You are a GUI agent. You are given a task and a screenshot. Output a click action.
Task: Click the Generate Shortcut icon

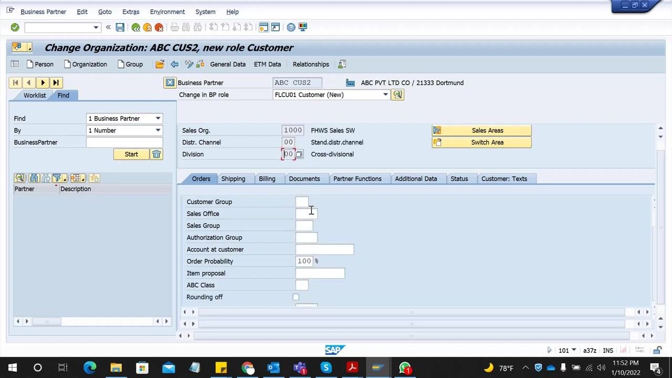point(275,27)
